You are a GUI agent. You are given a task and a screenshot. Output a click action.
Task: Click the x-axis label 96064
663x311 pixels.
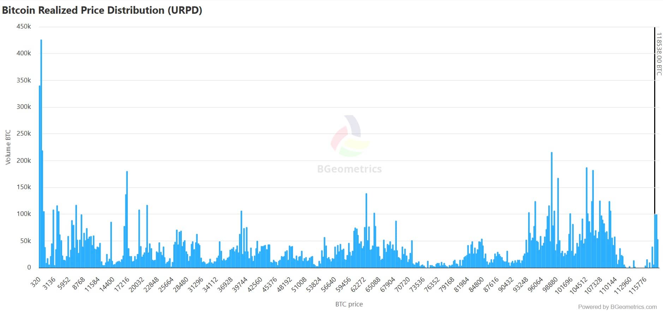point(535,285)
